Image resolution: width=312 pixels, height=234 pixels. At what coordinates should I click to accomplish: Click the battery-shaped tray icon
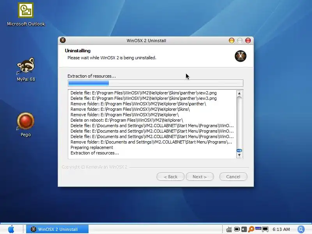[237, 229]
